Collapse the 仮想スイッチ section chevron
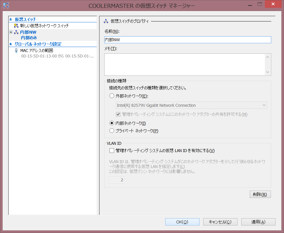Viewport: 284px width, 233px height. tap(11, 19)
